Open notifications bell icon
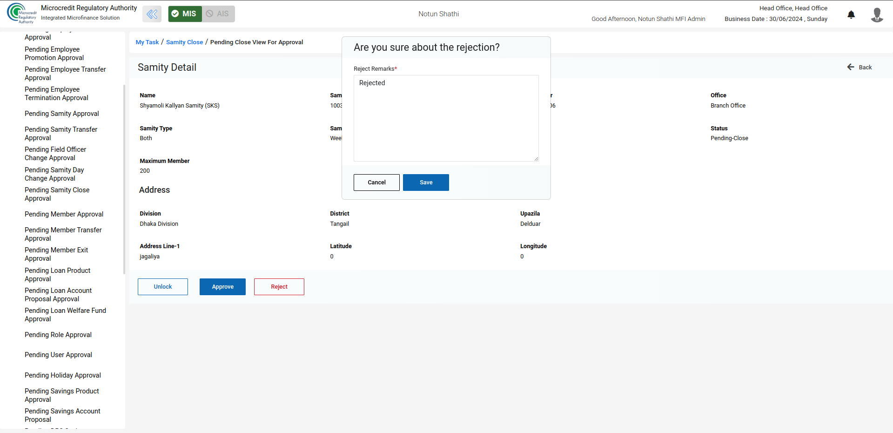Image resolution: width=893 pixels, height=433 pixels. [851, 14]
